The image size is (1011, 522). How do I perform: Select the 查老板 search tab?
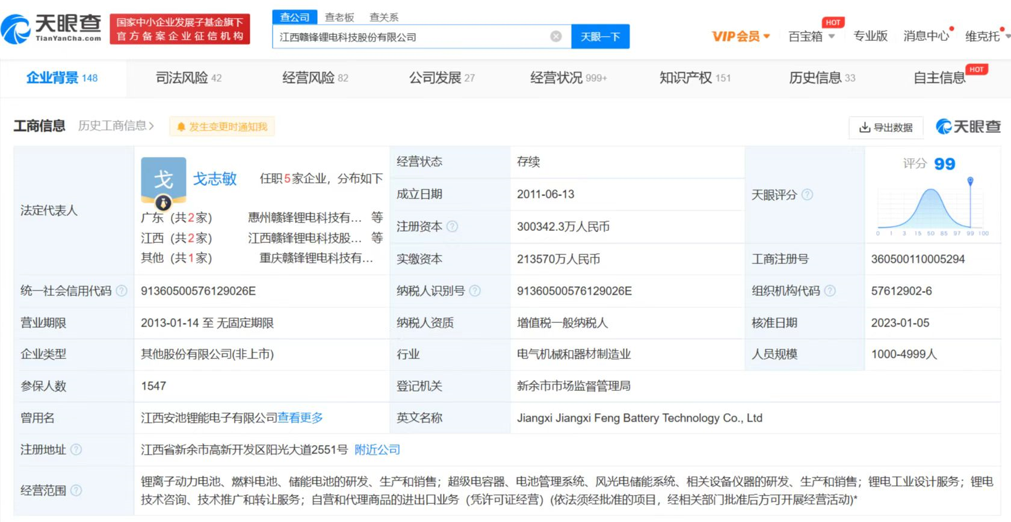[339, 17]
